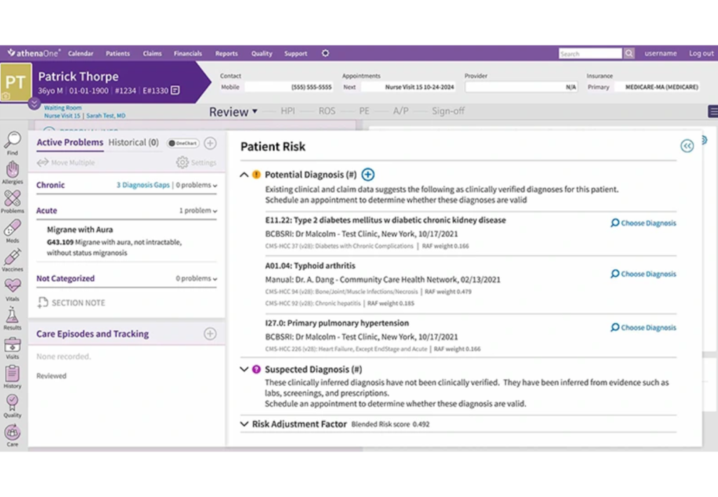The image size is (718, 497).
Task: Expand the Suspected Diagnosis section
Action: point(244,369)
